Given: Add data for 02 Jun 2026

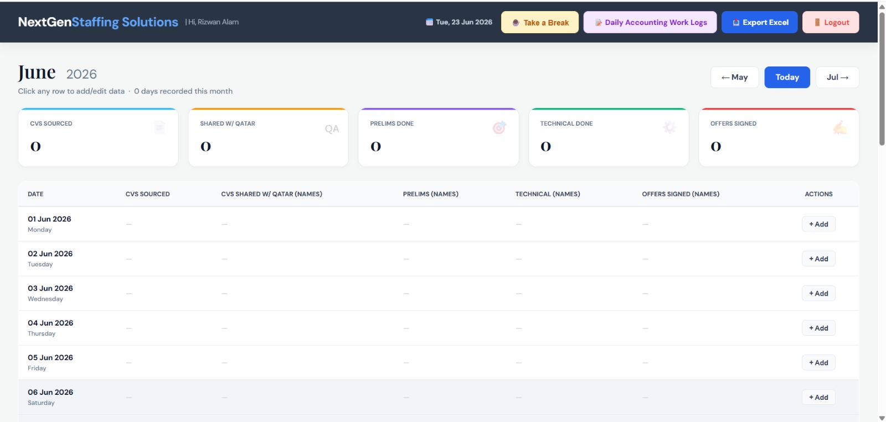Looking at the screenshot, I should pos(818,259).
